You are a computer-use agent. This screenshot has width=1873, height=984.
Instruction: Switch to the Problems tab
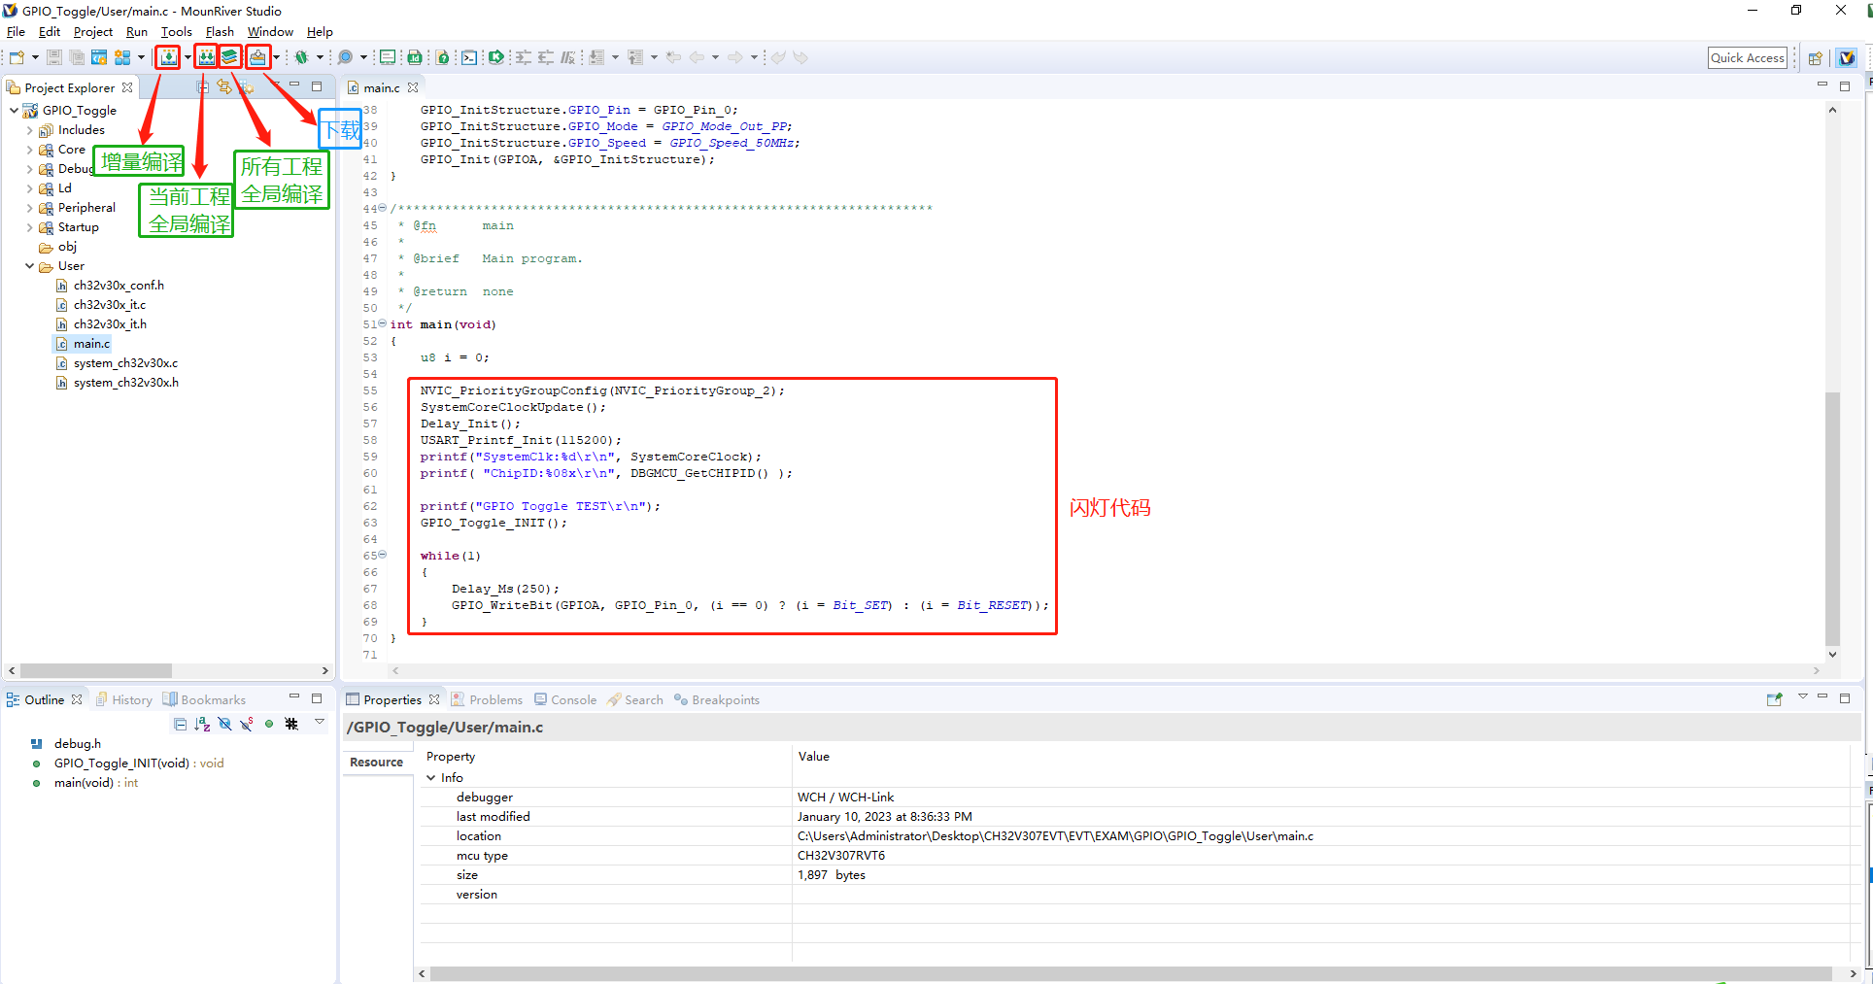[x=487, y=699]
